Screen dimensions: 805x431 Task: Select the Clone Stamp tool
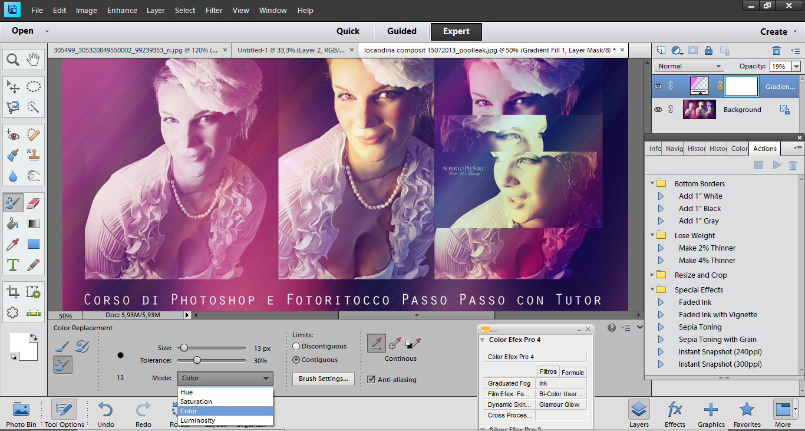pos(33,155)
